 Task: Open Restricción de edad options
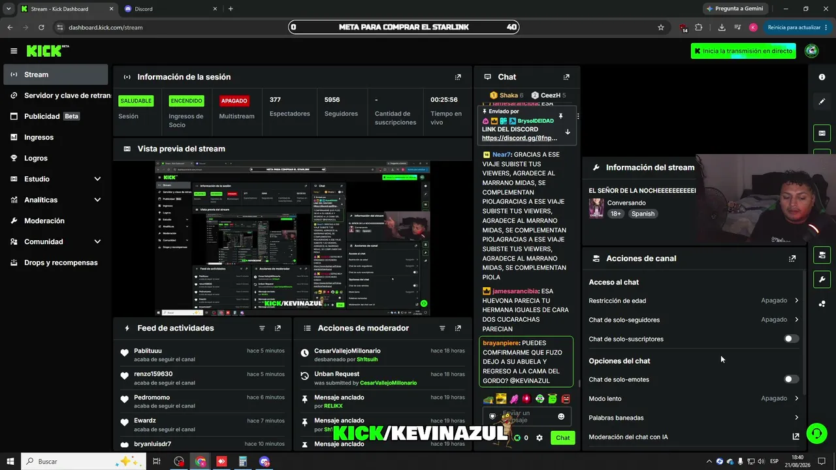click(694, 301)
